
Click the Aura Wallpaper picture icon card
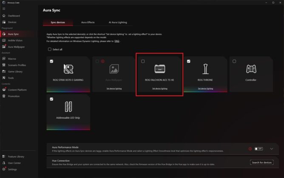(x=114, y=69)
